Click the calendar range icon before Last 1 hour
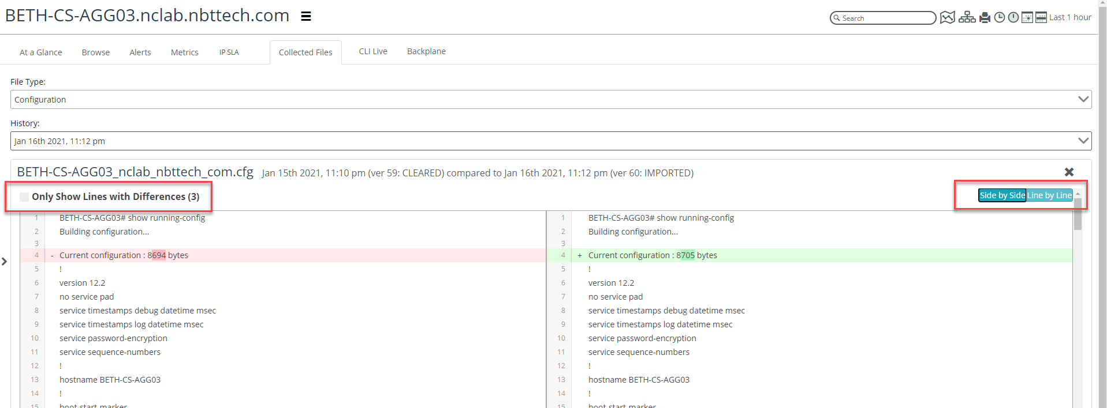This screenshot has height=408, width=1107. point(1041,18)
